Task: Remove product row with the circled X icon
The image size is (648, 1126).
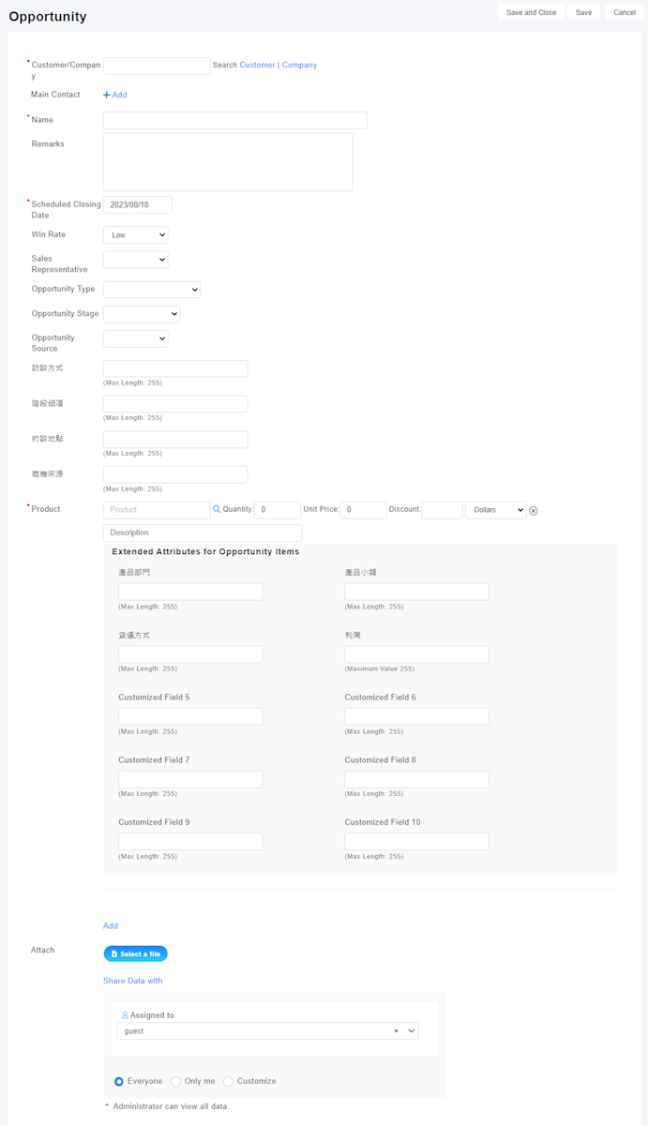Action: (x=534, y=510)
